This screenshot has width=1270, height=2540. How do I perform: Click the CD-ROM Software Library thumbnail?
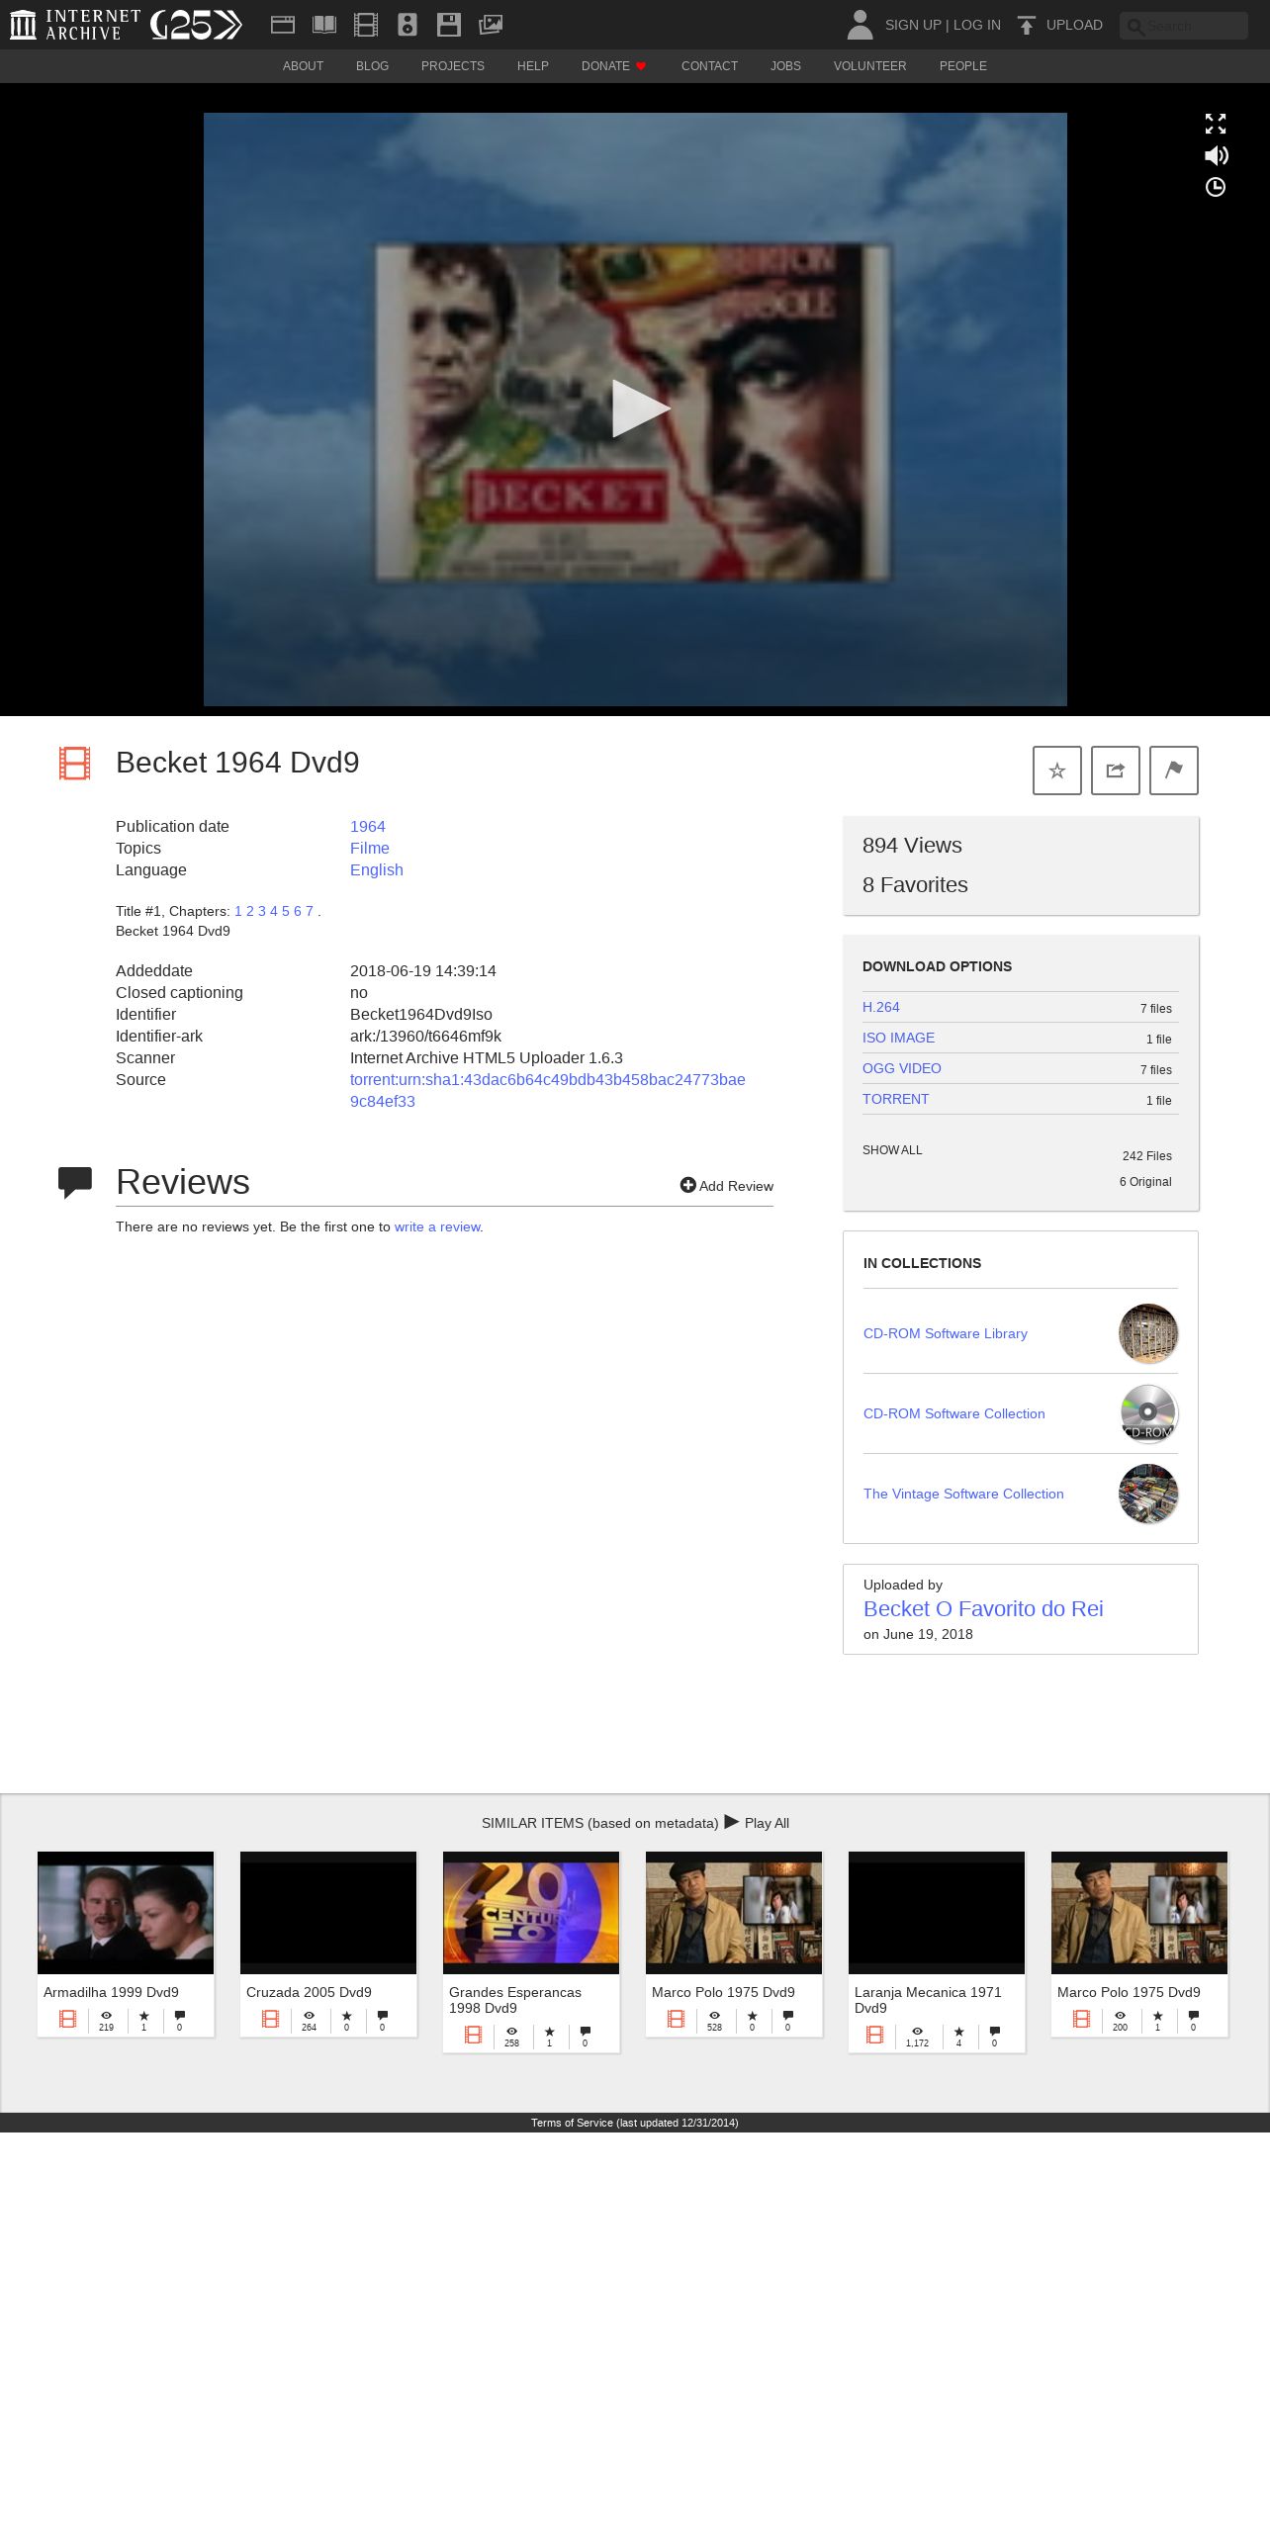[x=1148, y=1333]
